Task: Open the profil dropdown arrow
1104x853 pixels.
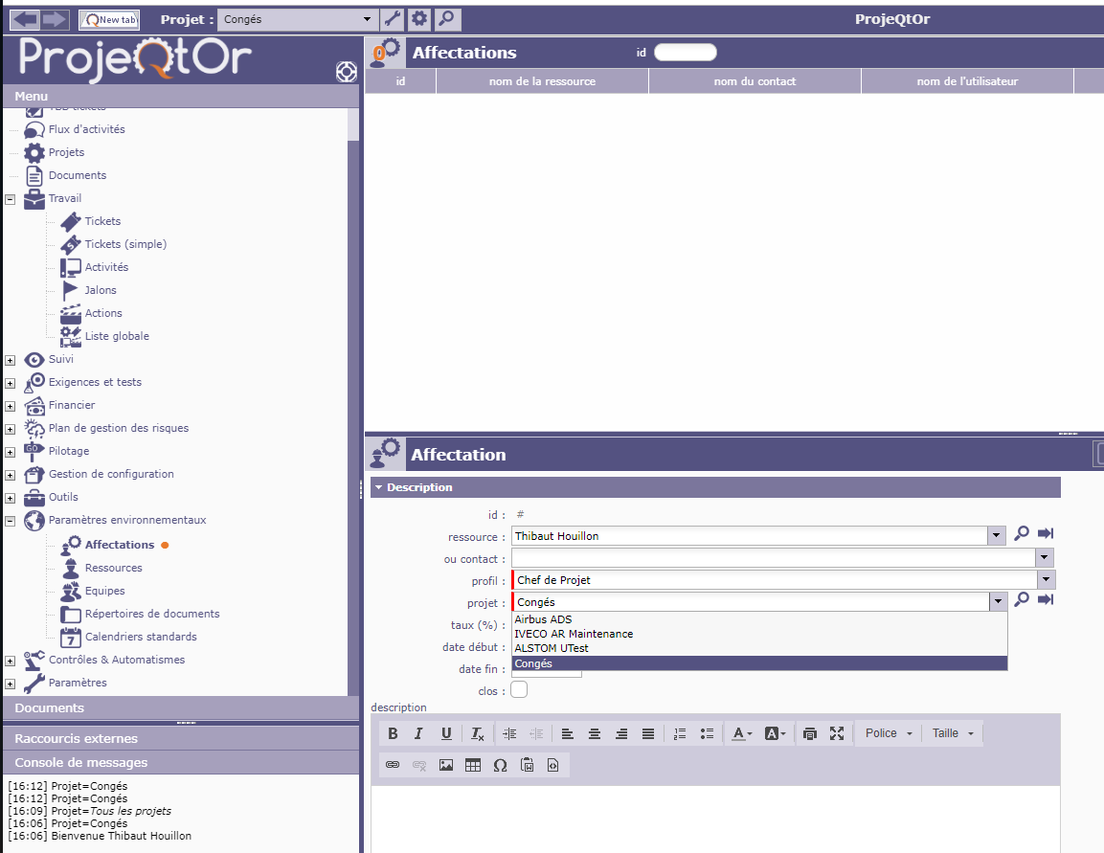Action: [1047, 580]
